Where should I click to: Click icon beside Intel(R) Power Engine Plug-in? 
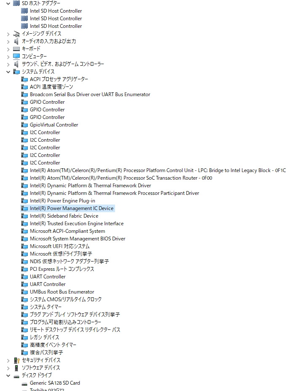coord(24,201)
